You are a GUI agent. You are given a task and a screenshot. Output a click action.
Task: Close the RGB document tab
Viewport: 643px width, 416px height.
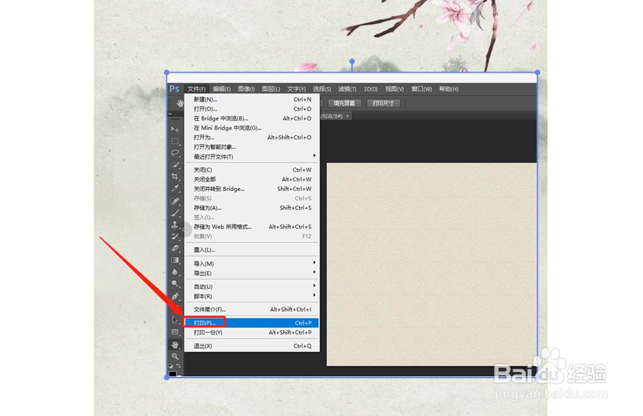coord(346,116)
